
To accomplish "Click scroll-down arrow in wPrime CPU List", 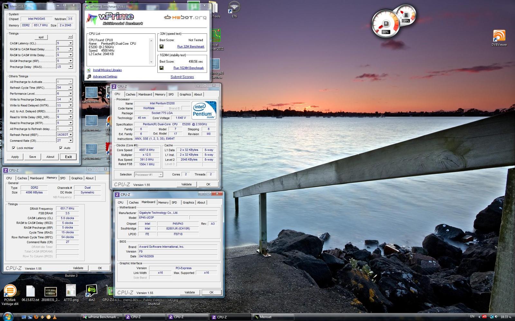I will pyautogui.click(x=151, y=62).
